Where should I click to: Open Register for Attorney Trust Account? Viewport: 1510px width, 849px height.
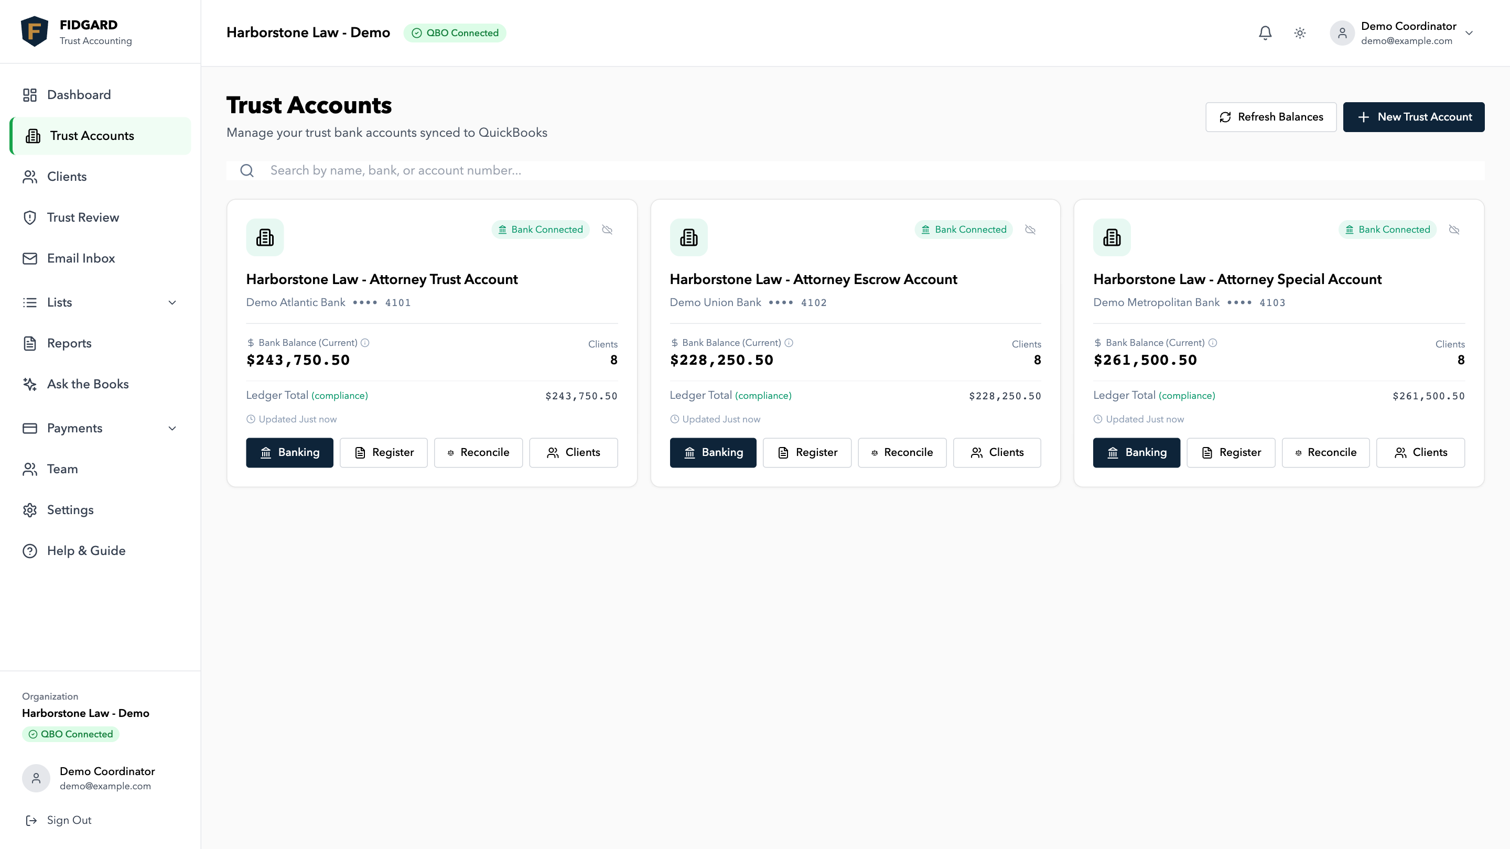tap(384, 453)
